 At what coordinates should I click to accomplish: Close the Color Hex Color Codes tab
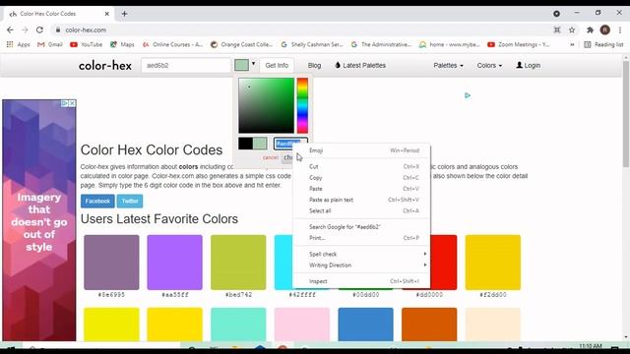click(x=107, y=14)
